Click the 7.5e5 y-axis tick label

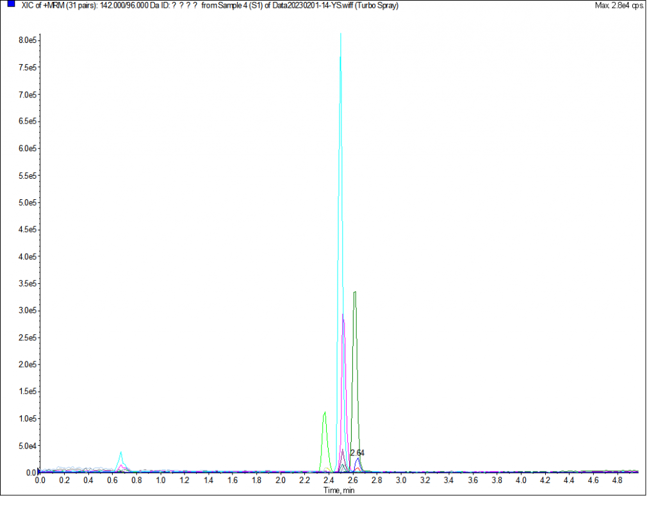coord(28,67)
